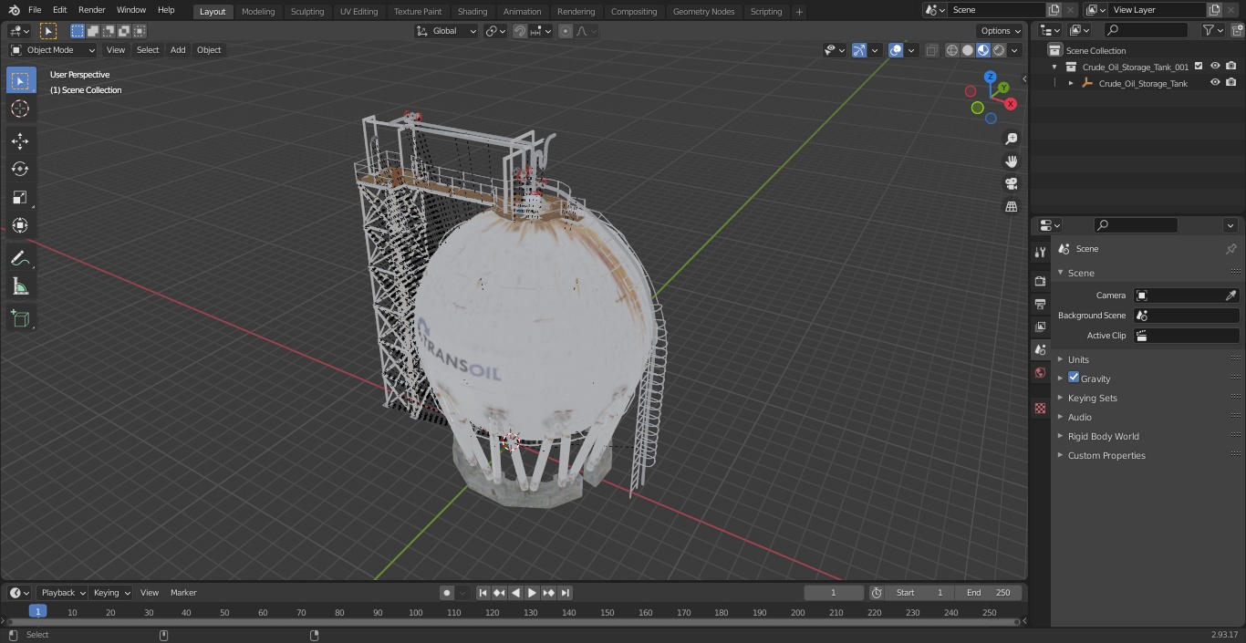Pin the Scene properties panel

point(1230,249)
